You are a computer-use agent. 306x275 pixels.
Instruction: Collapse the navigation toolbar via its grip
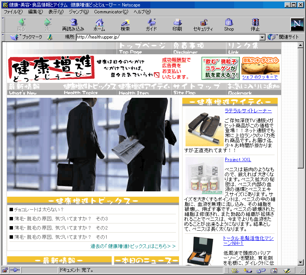coord(3,25)
